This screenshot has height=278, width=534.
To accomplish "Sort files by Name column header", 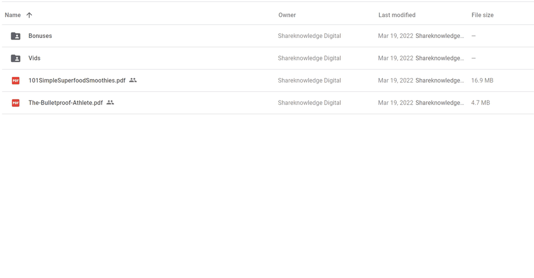I will pyautogui.click(x=13, y=15).
